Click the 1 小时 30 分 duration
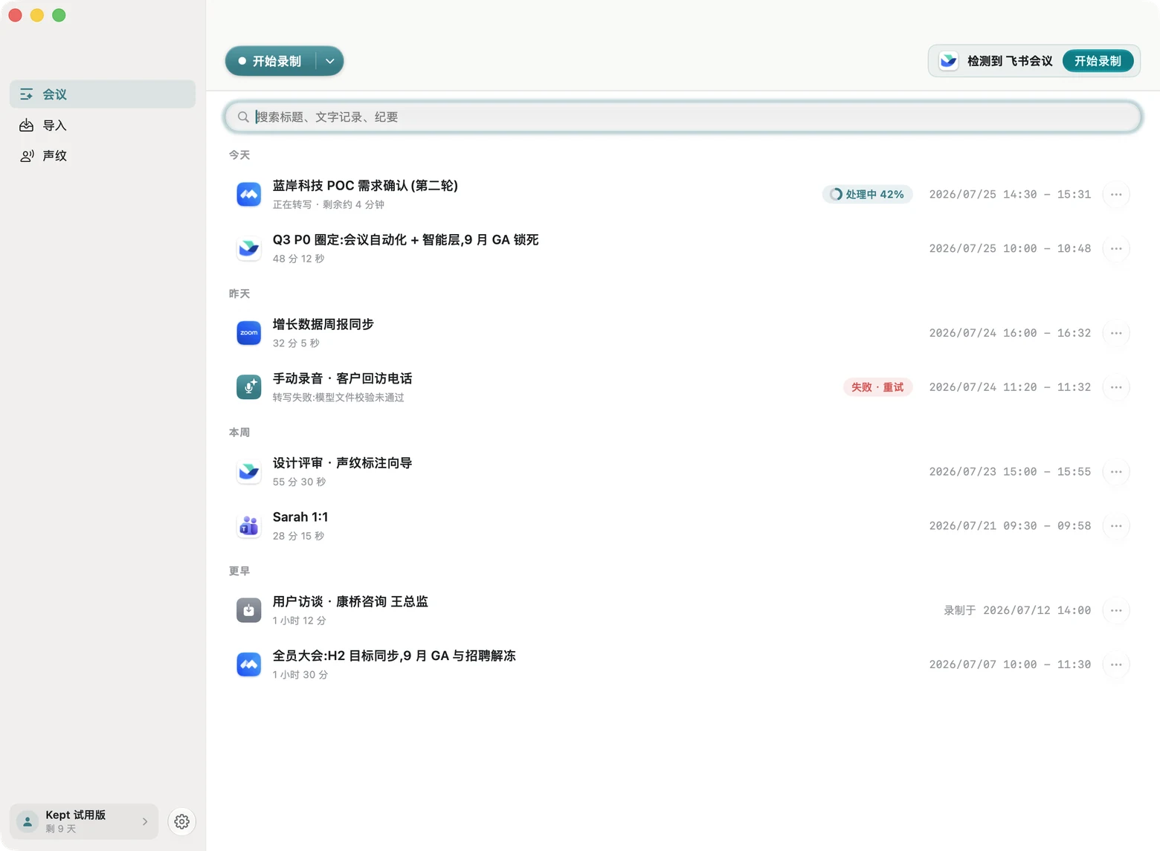The width and height of the screenshot is (1160, 851). point(300,675)
